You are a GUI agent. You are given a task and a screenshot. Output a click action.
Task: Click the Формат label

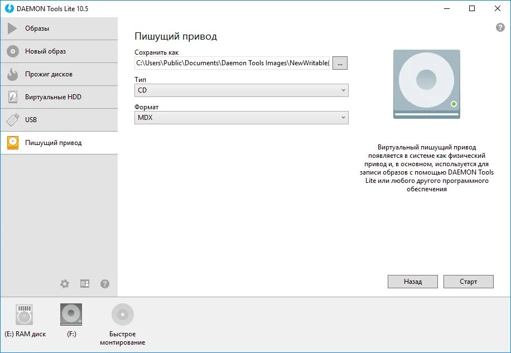click(146, 107)
